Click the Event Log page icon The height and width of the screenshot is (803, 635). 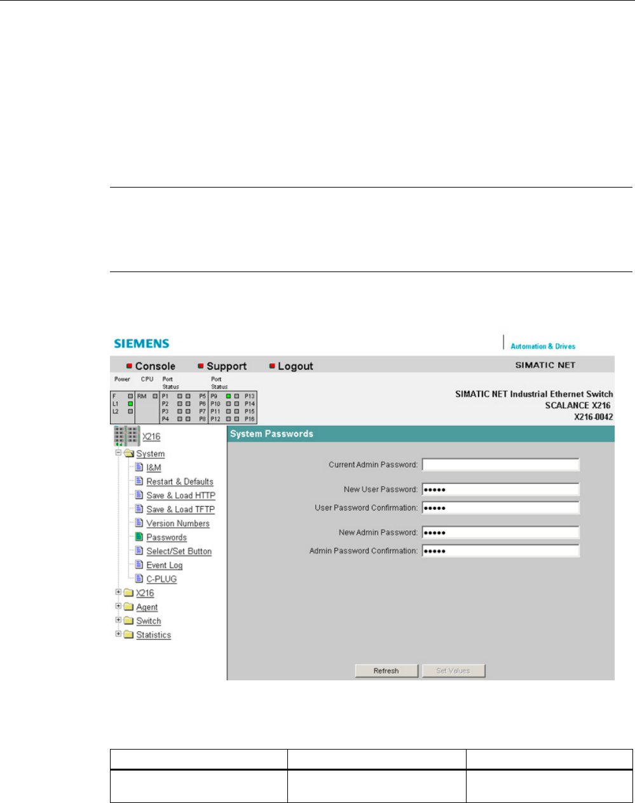(x=139, y=565)
